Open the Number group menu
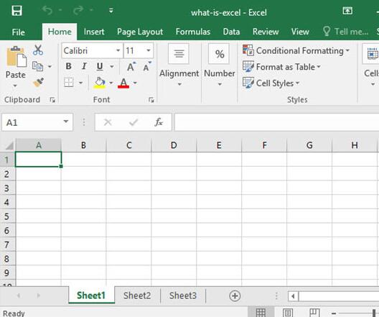The width and height of the screenshot is (379, 317). (x=220, y=65)
